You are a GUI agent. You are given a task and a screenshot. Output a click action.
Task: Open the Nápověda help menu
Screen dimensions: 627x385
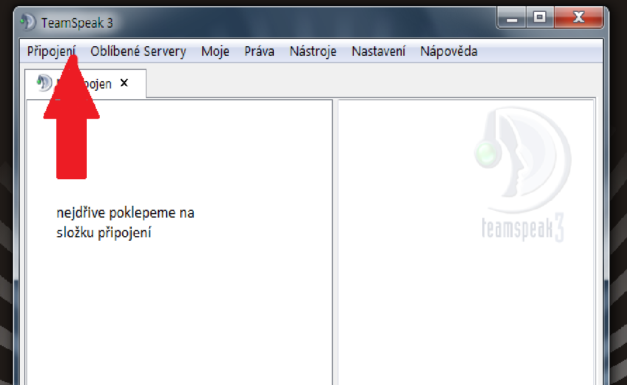coord(448,52)
